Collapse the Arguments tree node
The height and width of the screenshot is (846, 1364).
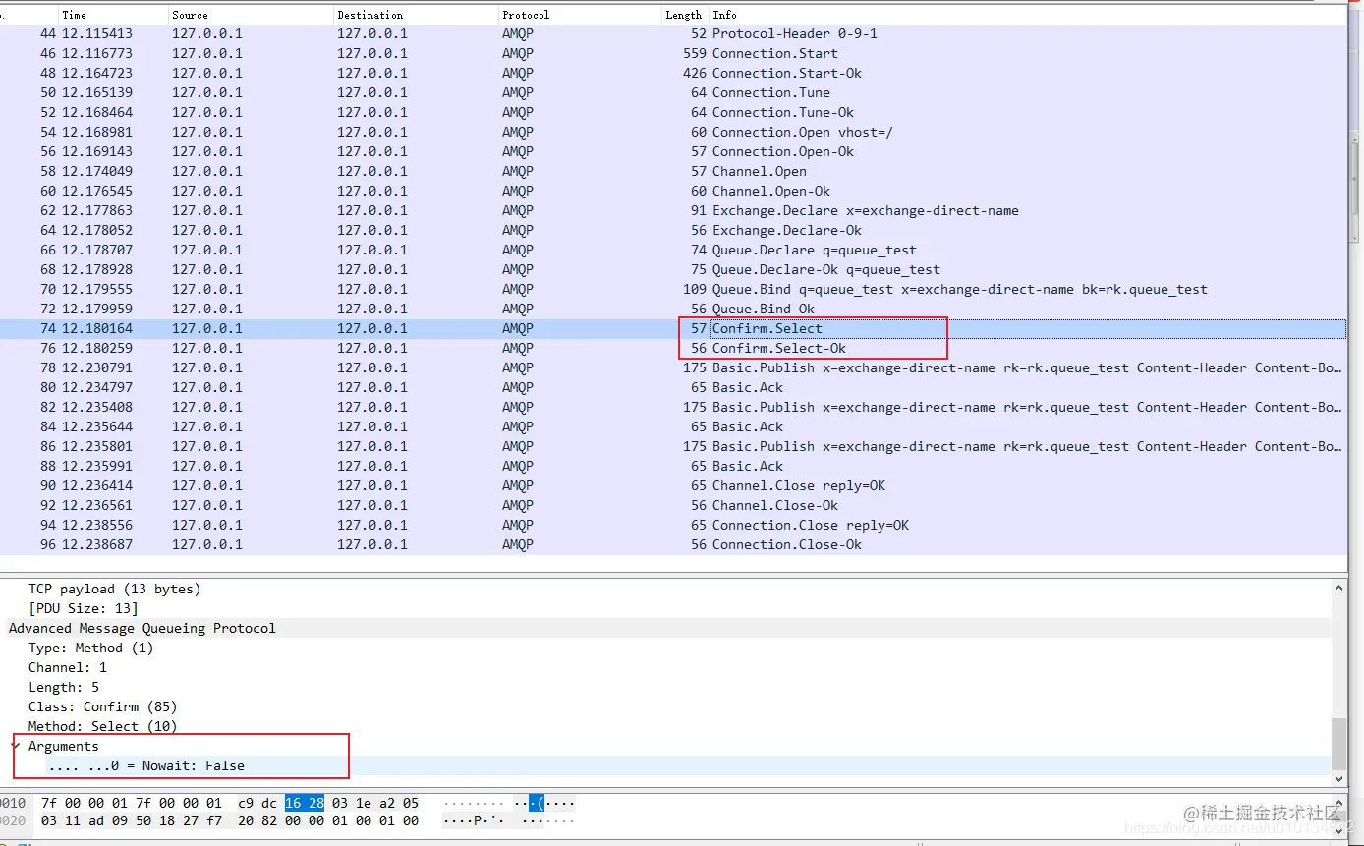click(15, 746)
